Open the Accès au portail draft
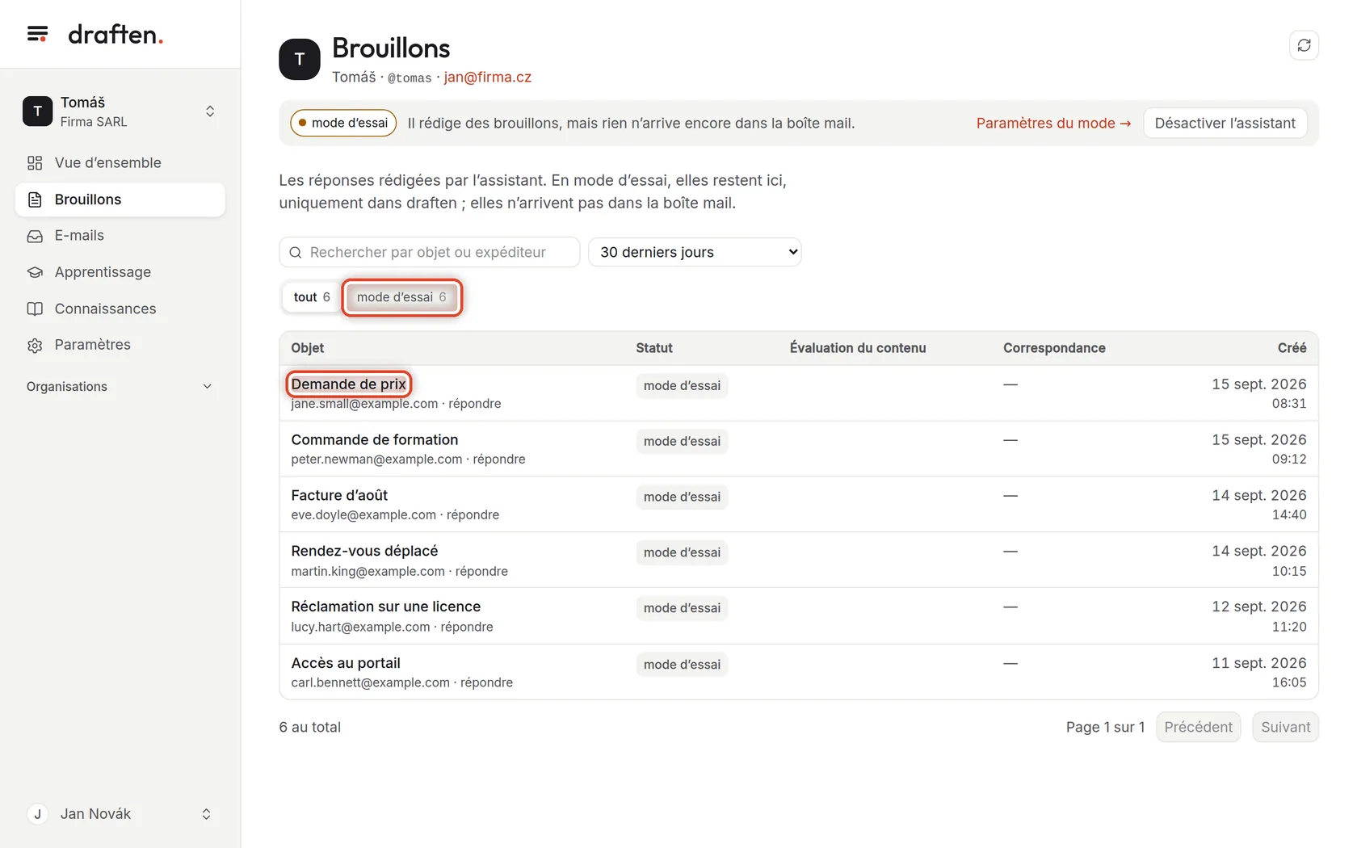The image size is (1357, 848). point(346,664)
